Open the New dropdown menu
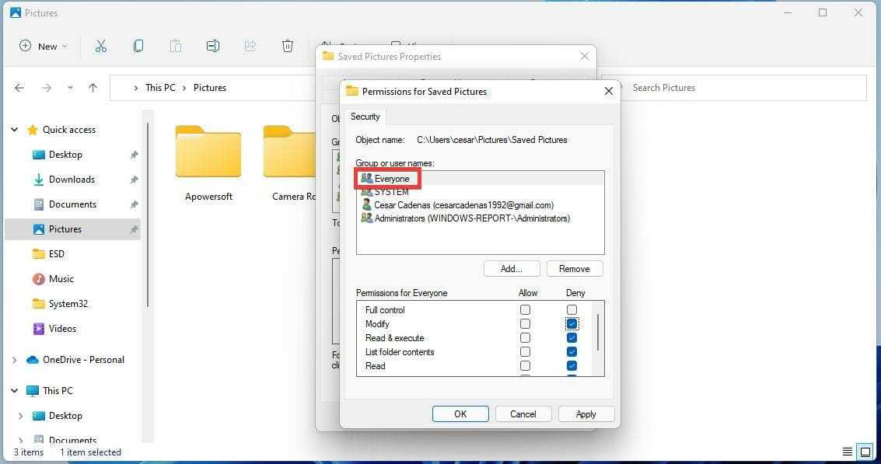The image size is (881, 464). 44,46
